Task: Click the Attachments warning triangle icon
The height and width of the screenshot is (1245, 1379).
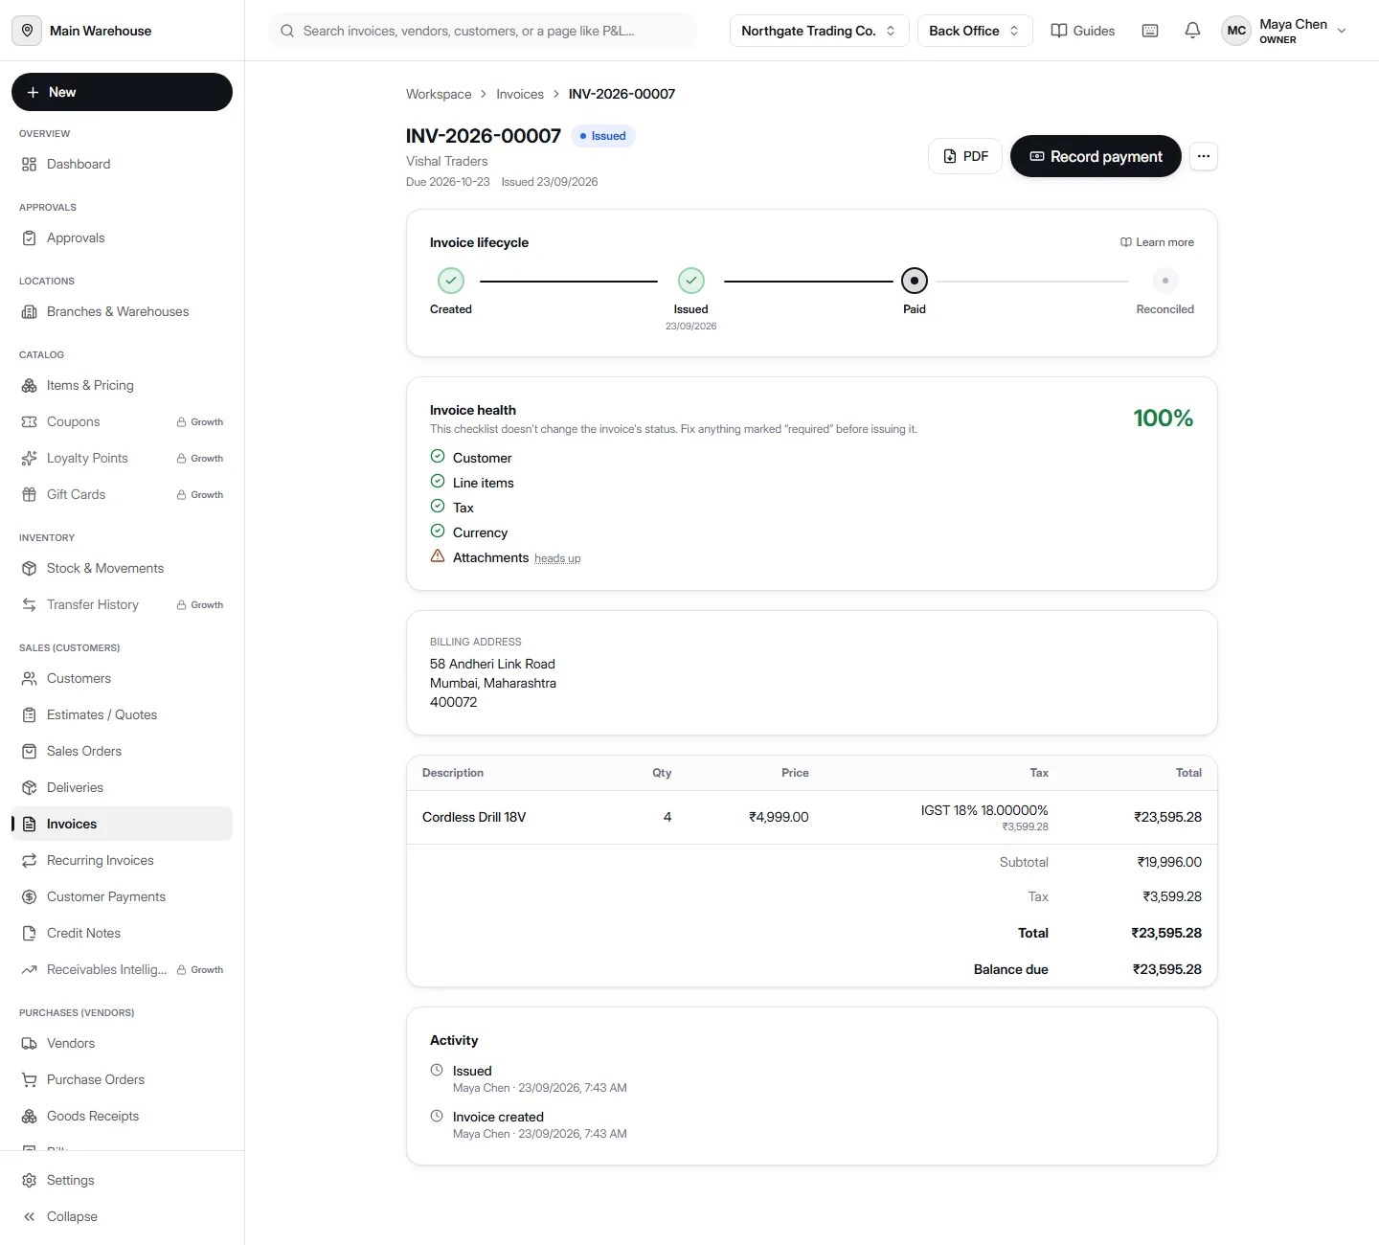Action: pyautogui.click(x=438, y=556)
